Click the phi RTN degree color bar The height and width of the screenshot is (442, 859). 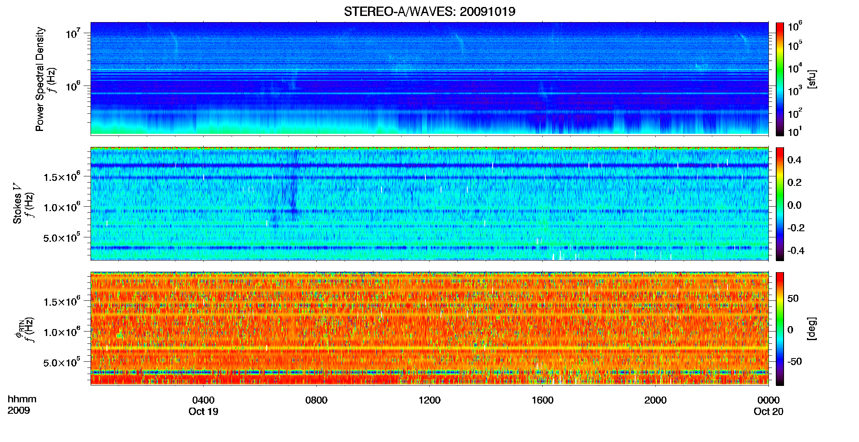coord(780,329)
